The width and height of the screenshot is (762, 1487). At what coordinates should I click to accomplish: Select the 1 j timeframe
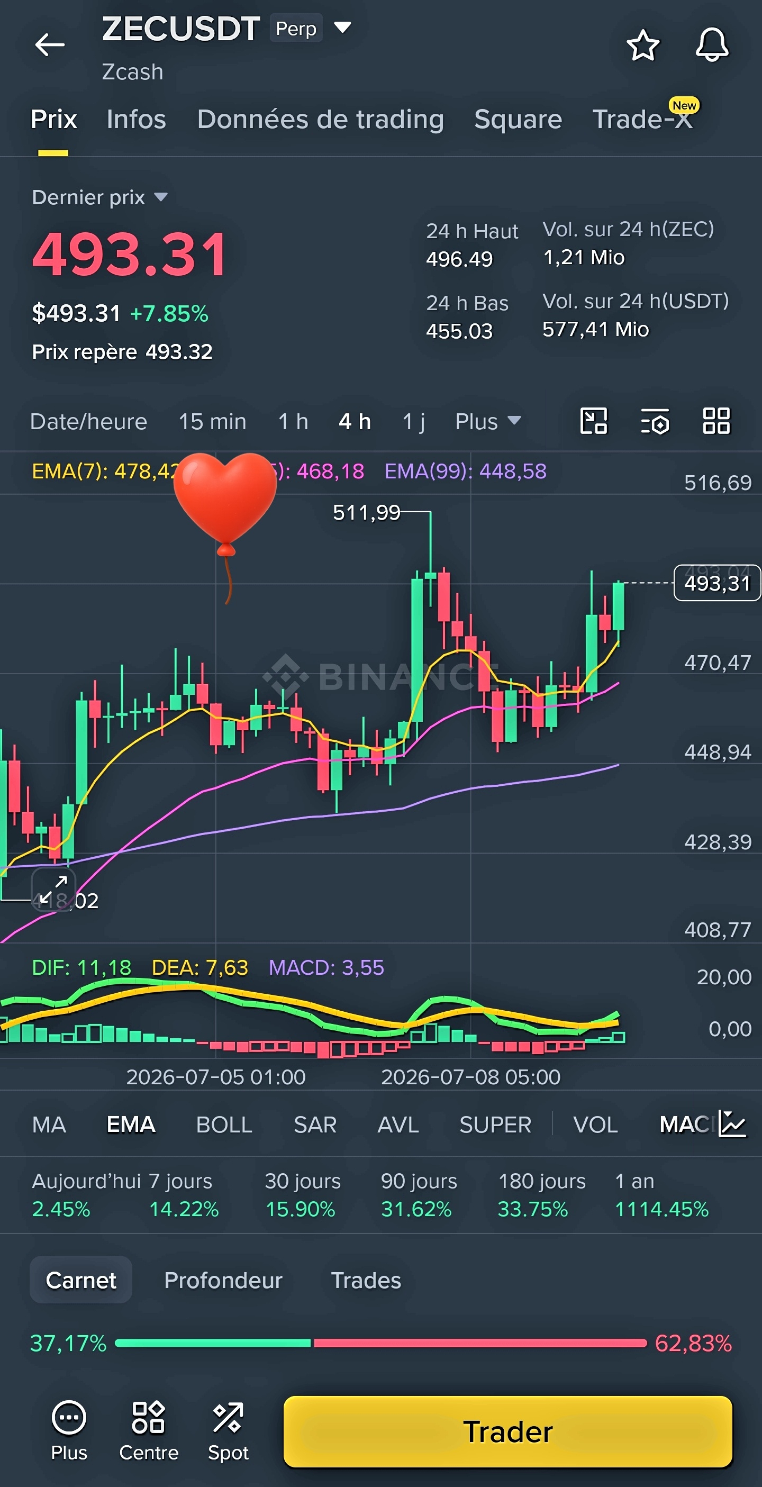(413, 421)
